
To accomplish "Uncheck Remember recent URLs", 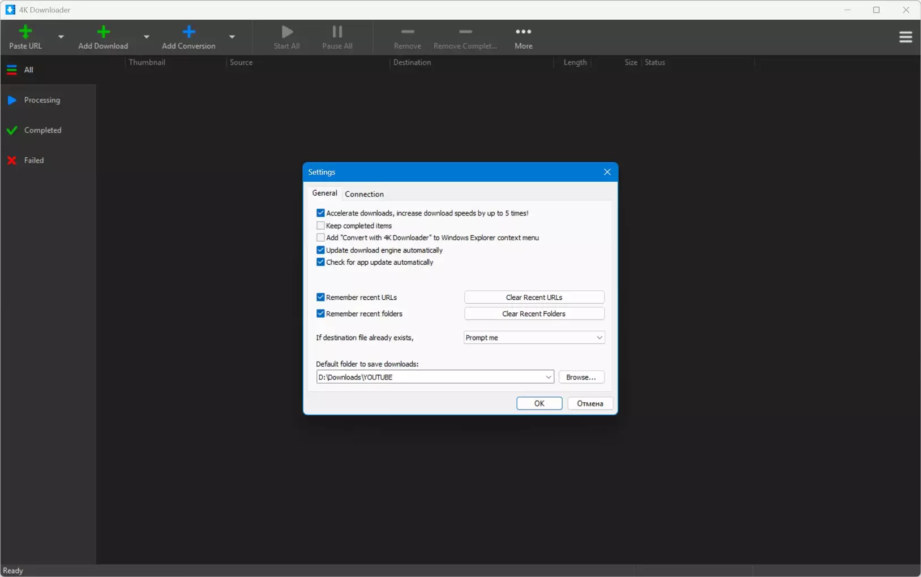I will (x=320, y=297).
